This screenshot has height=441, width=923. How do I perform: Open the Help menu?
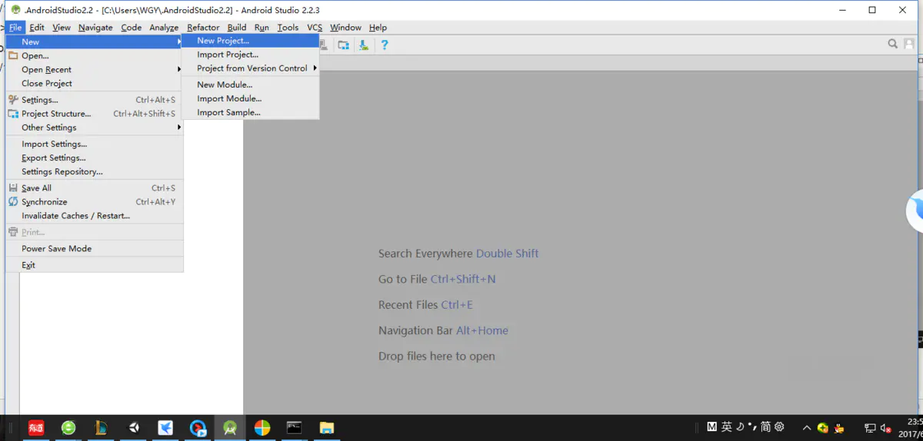pos(378,28)
